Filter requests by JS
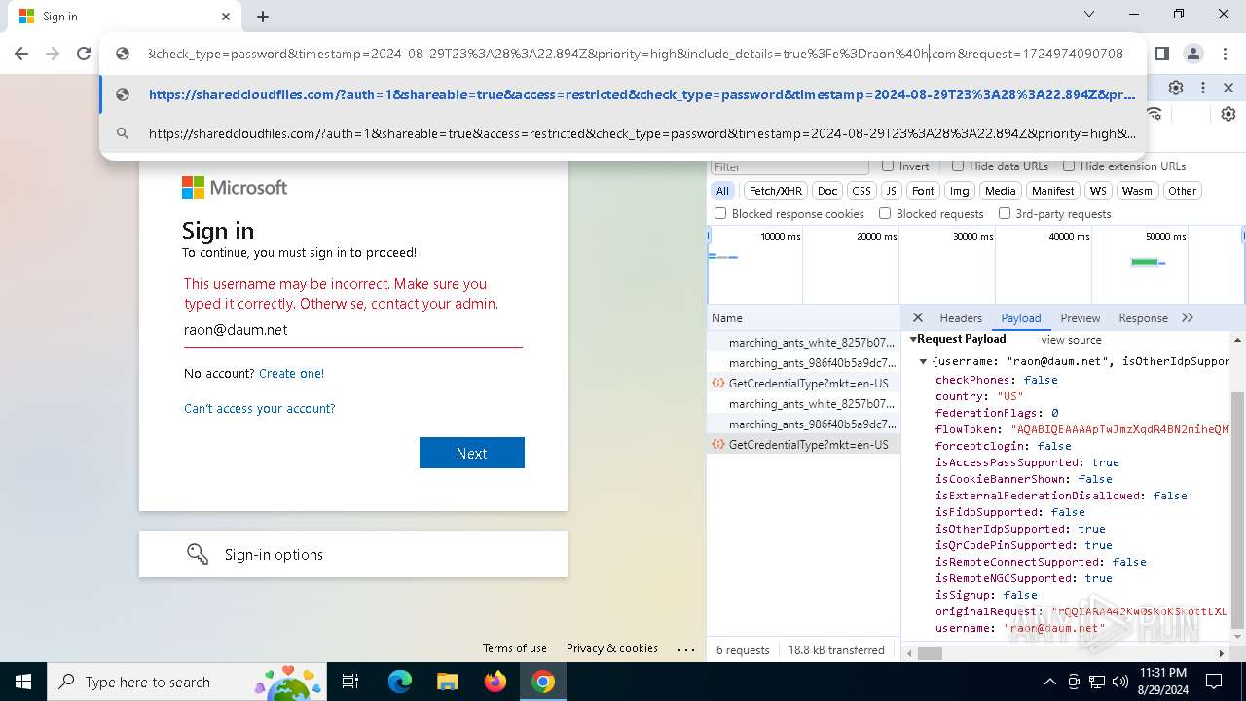 point(892,191)
